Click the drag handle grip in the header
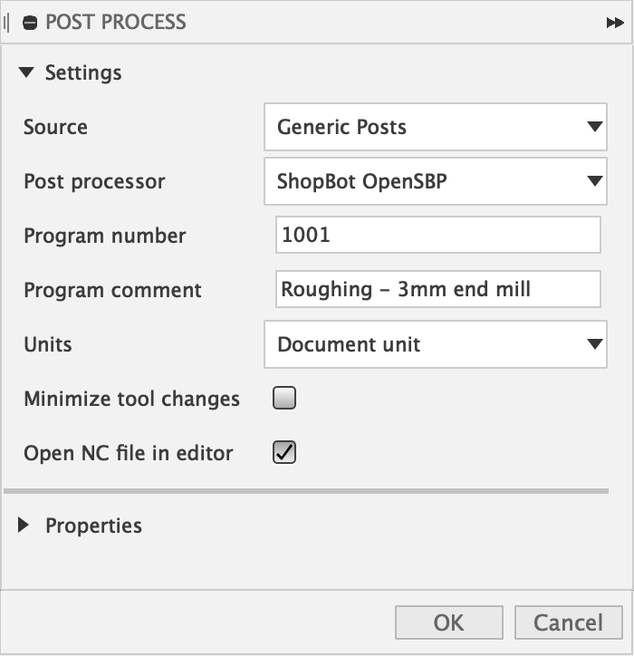Screen dimensions: 634x656 pyautogui.click(x=5, y=23)
